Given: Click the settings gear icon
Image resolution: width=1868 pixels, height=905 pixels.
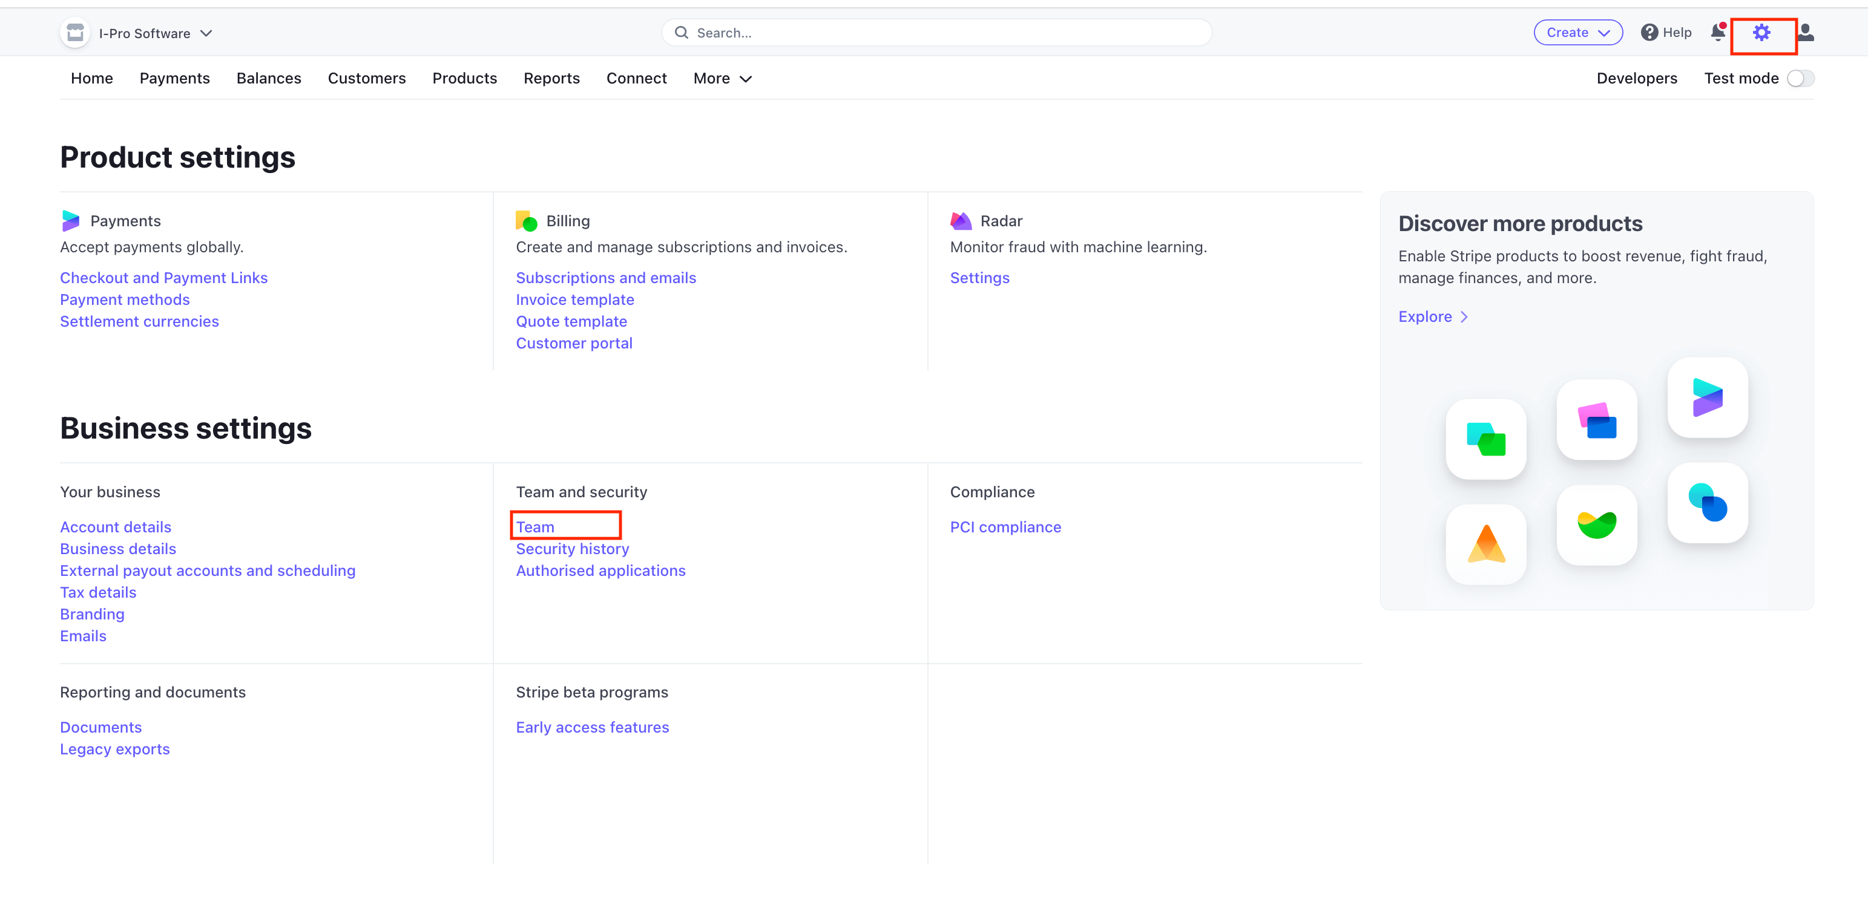Looking at the screenshot, I should (1761, 33).
